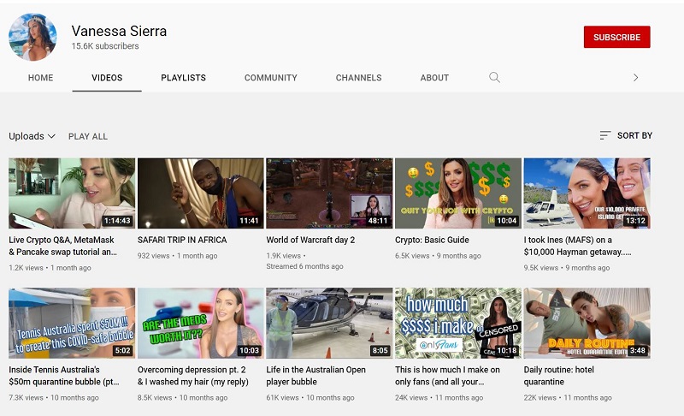Open the World of Warcraft day 2 thumbnail
This screenshot has height=416, width=684.
click(x=329, y=193)
